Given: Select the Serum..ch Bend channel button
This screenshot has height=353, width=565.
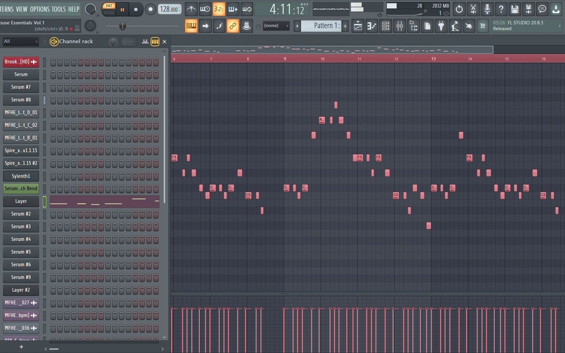Looking at the screenshot, I should pos(21,188).
